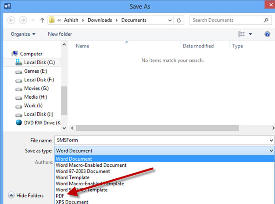Screen dimensions: 275x204
Task: Go up one folder level
Action: tap(42, 20)
